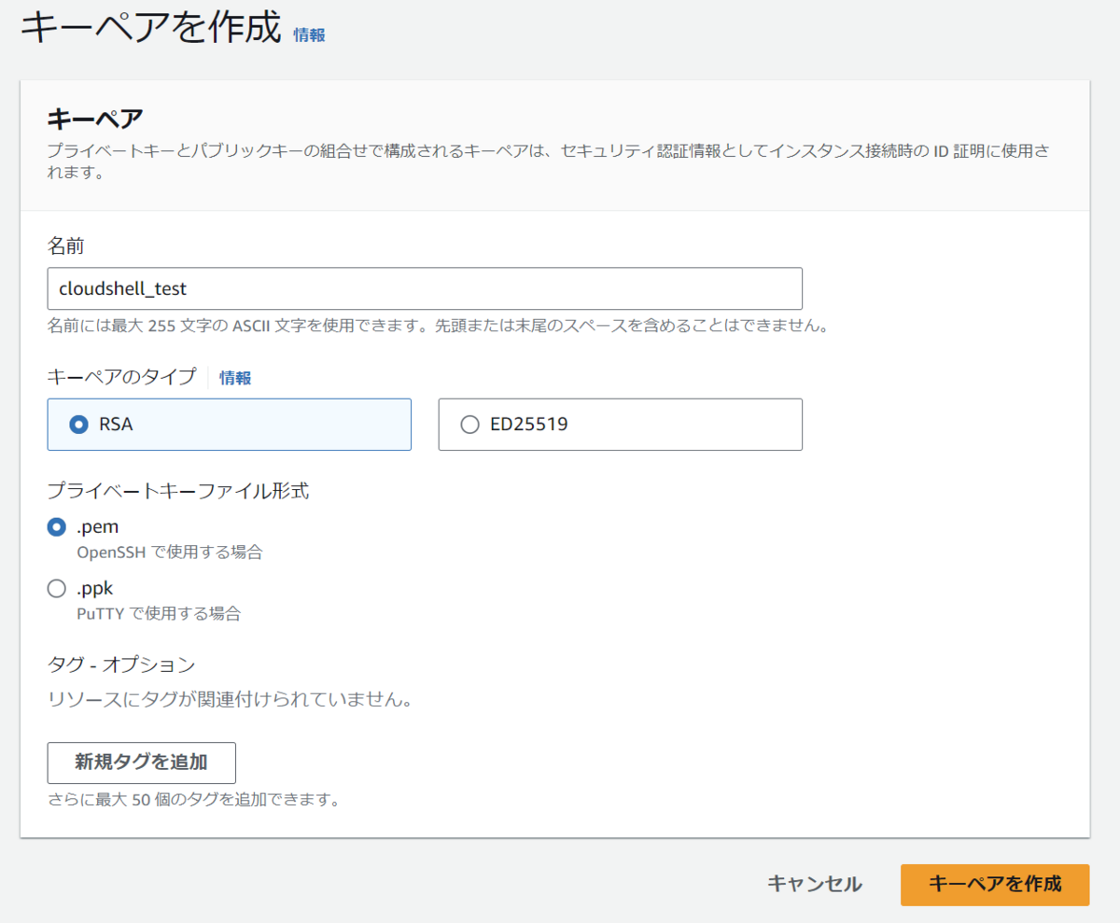
Task: Click the name input field containing cloudshell_test
Action: coord(425,288)
